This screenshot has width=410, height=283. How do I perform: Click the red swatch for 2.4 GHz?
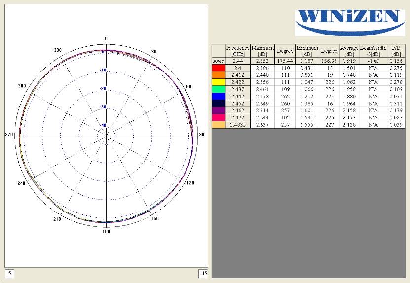click(219, 68)
